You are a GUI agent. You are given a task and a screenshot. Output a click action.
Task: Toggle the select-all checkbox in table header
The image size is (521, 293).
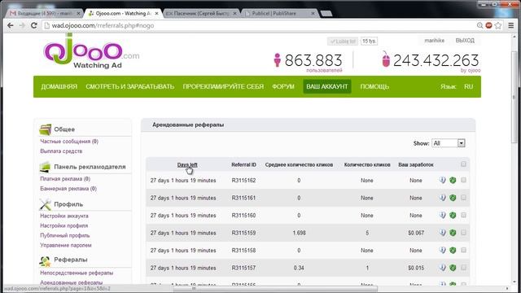tap(463, 164)
